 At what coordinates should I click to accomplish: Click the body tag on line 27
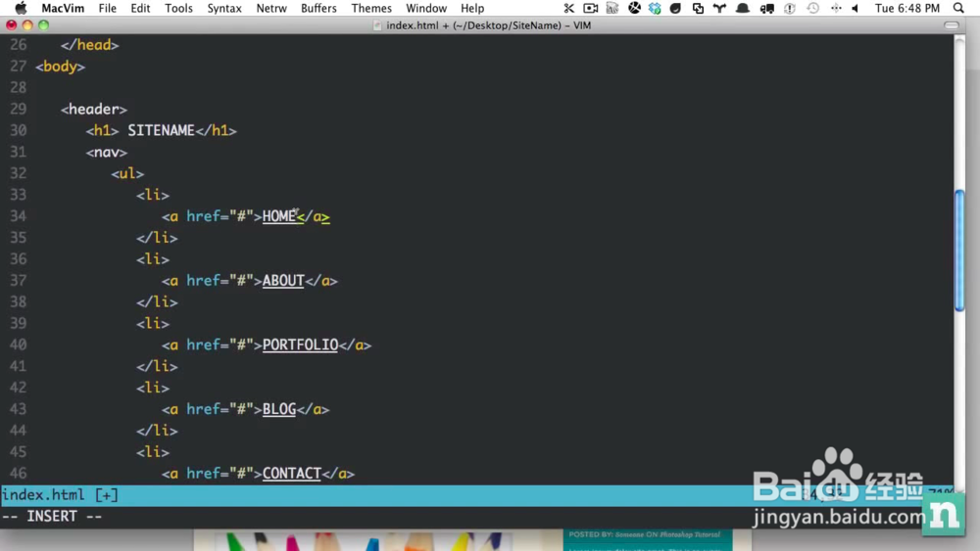(60, 67)
